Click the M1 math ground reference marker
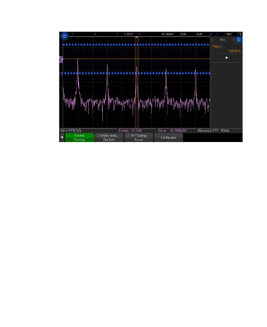The image size is (267, 327). [x=61, y=60]
